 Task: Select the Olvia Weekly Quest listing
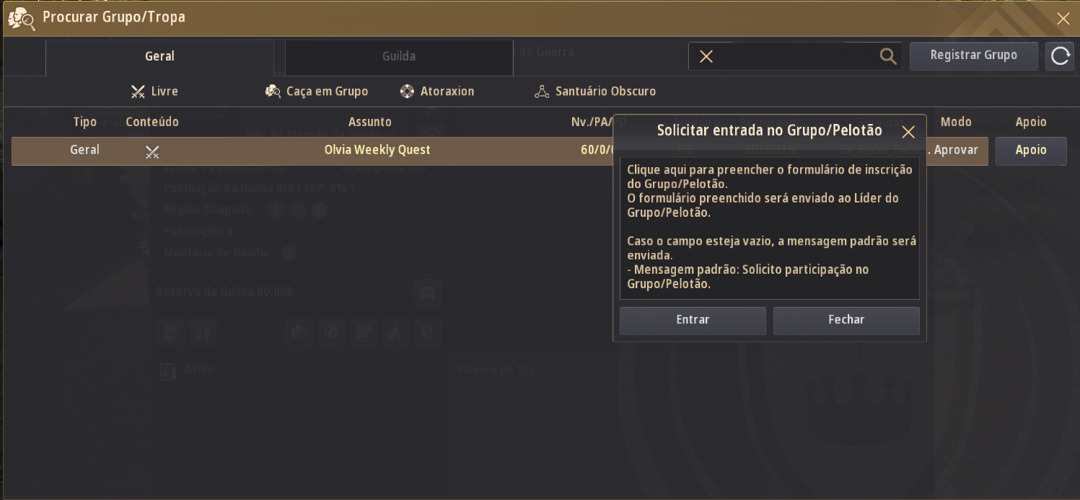377,151
